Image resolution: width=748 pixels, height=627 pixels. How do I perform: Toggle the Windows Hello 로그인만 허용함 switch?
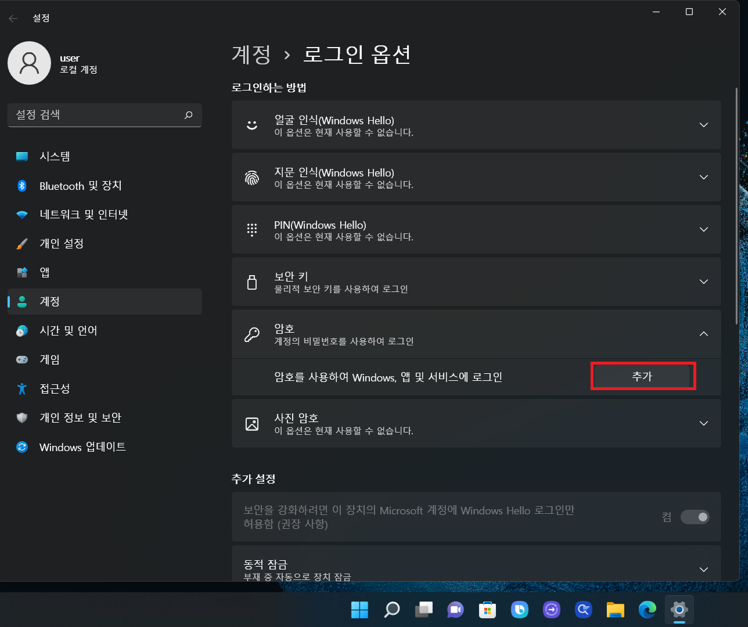tap(695, 517)
